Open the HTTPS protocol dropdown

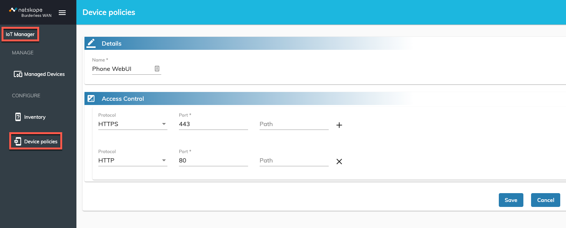point(133,124)
